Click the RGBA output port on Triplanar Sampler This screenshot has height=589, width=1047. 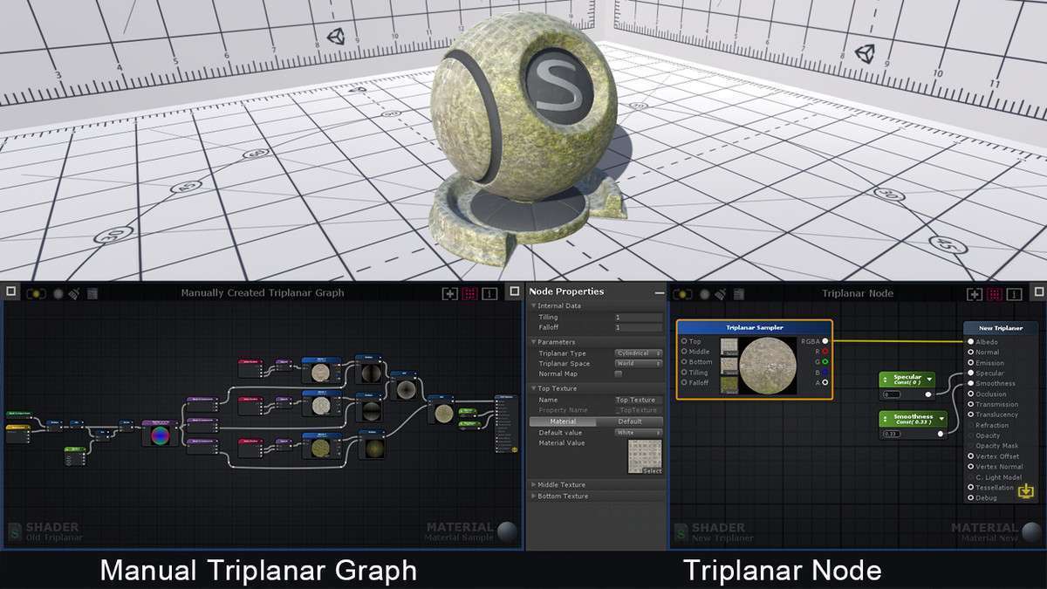pos(825,341)
